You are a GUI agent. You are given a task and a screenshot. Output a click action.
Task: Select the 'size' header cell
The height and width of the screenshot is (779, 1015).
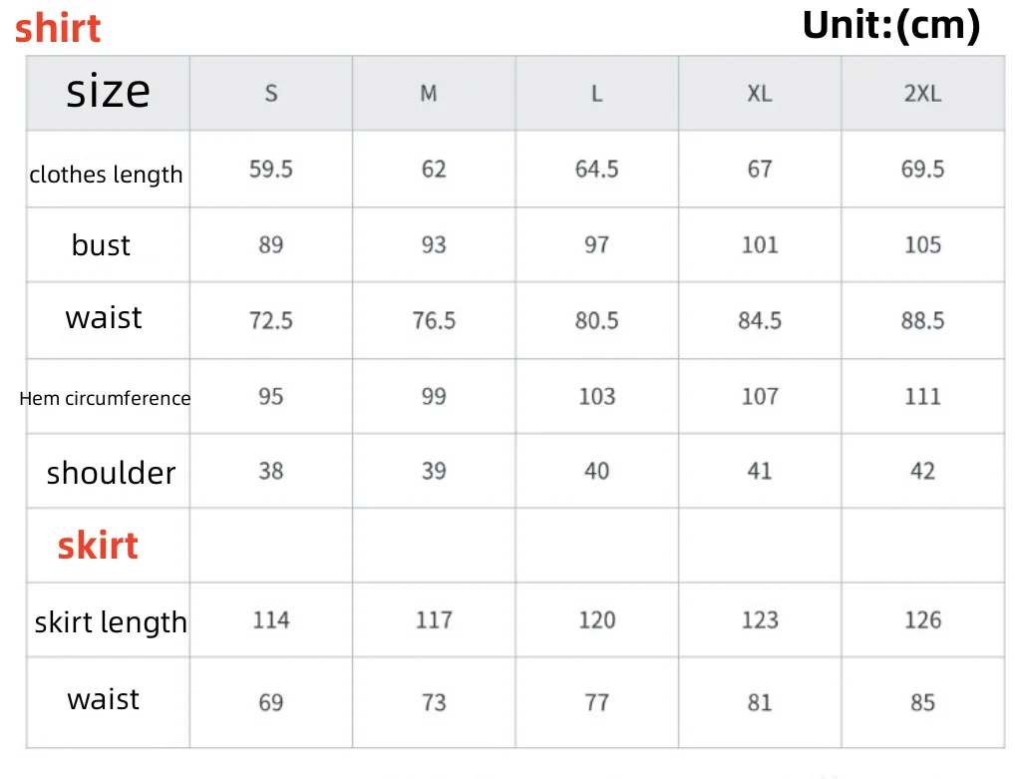(108, 92)
